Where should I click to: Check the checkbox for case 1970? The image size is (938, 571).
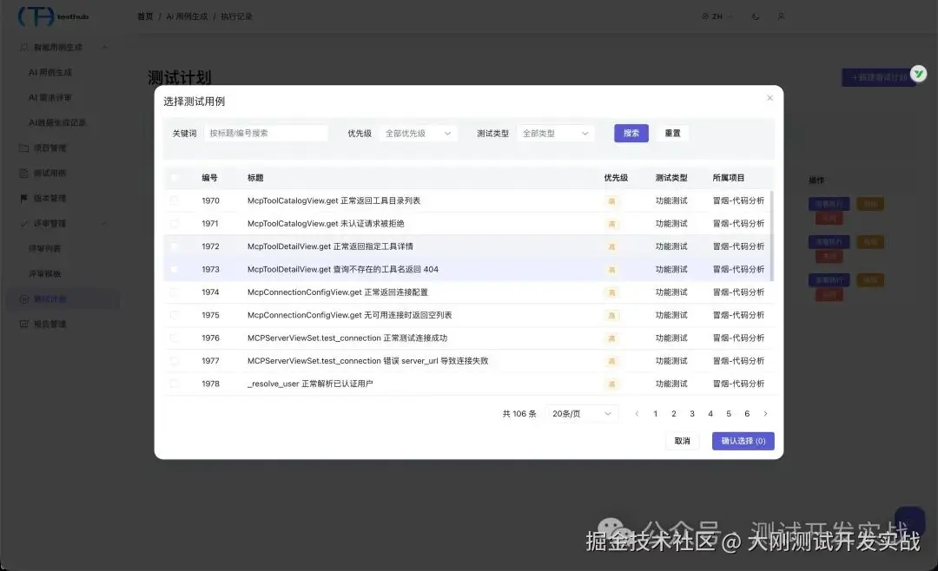[174, 201]
